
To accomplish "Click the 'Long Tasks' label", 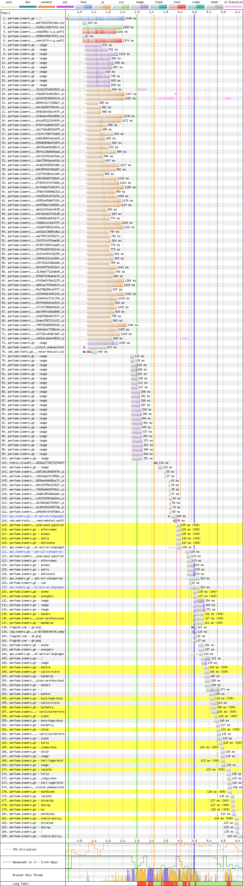I will click(21, 883).
